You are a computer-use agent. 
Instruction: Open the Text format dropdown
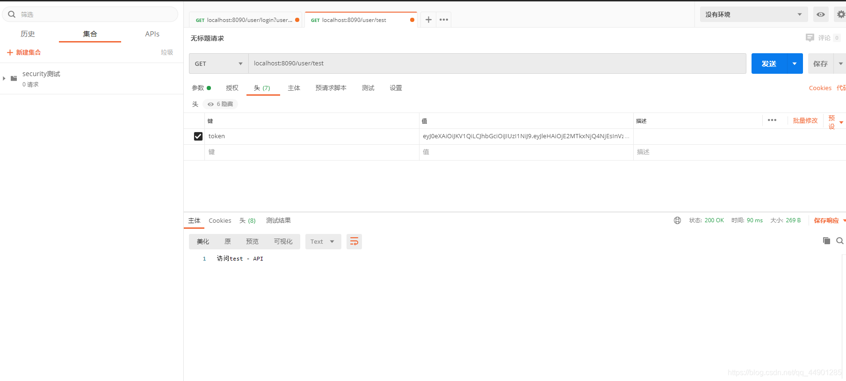323,241
